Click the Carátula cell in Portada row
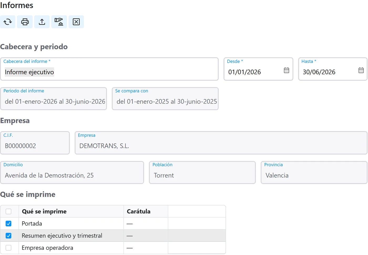Screen dimensions: 368x255 click(x=146, y=223)
